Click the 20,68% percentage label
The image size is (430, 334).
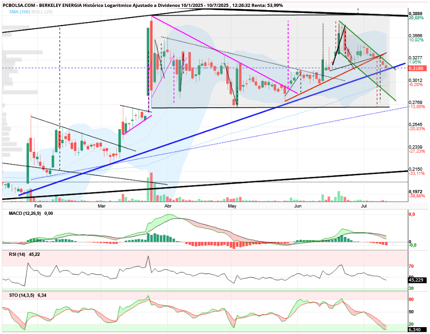click(416, 17)
